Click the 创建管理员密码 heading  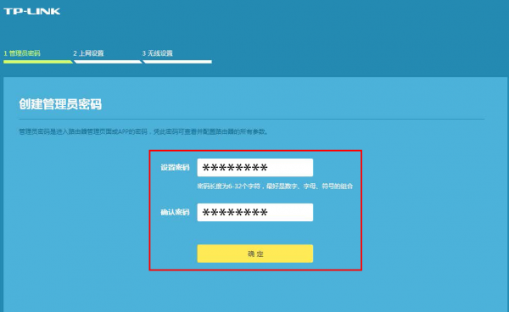point(60,104)
